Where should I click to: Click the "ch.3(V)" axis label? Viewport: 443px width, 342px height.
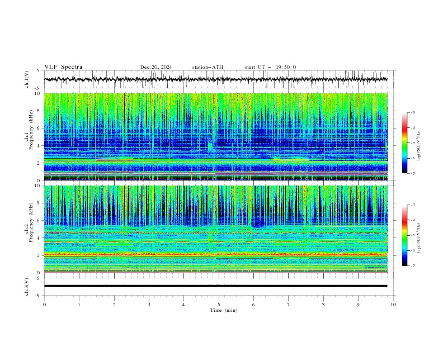[27, 287]
